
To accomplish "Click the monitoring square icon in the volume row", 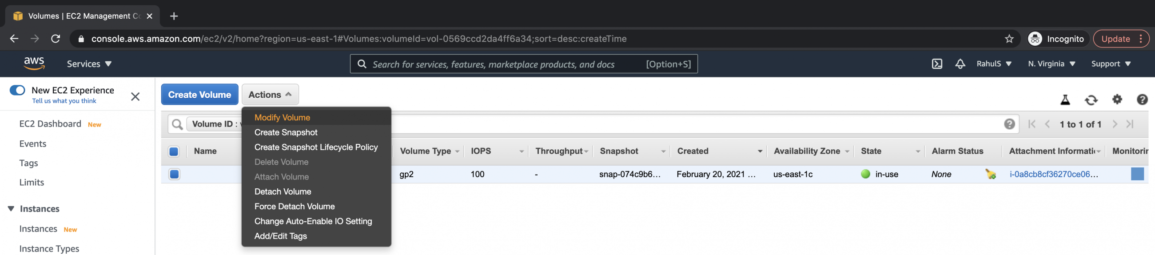I will point(1137,174).
